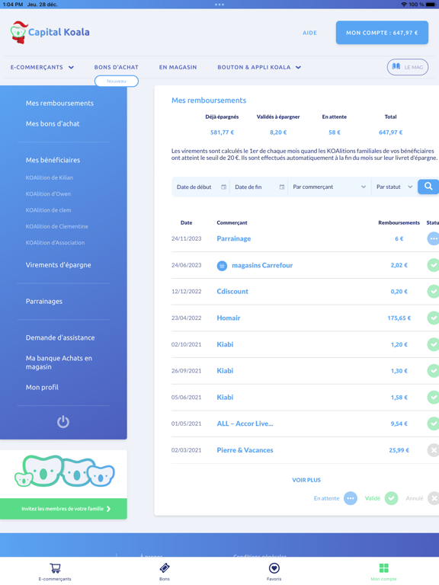The width and height of the screenshot is (439, 585).
Task: Click pending status icon on Parrainage row
Action: tap(433, 238)
